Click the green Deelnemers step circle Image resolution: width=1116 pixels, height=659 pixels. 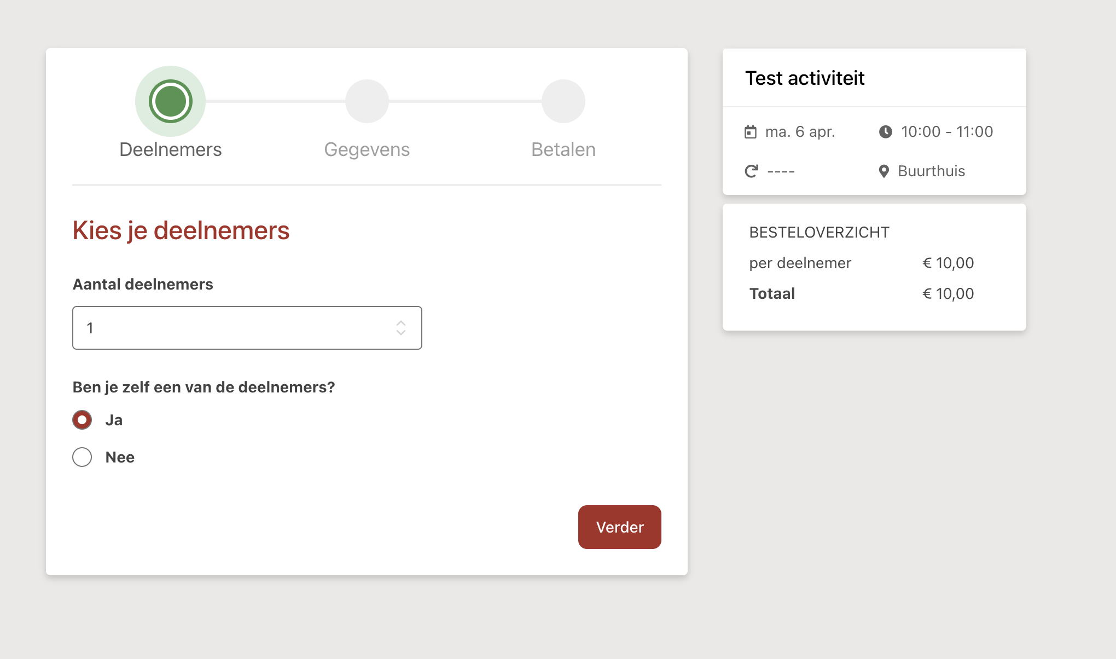[170, 101]
